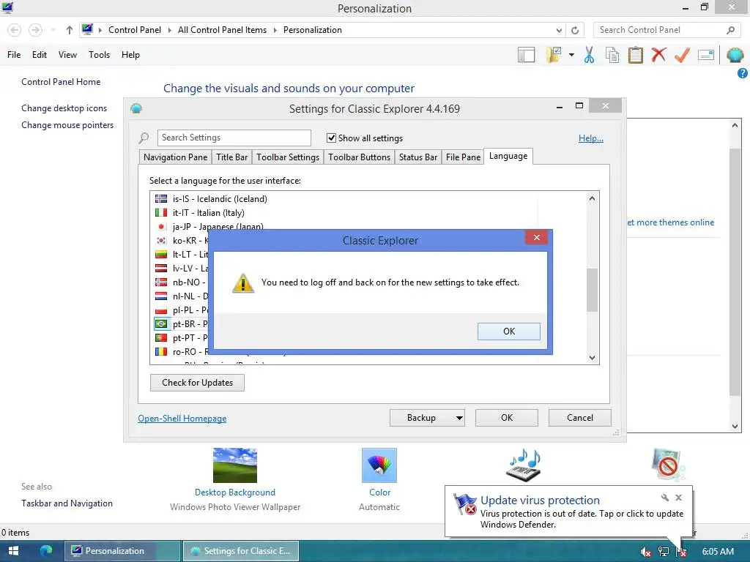Screen dimensions: 750x562
Task: Switch to File Pane tab
Action: (x=463, y=157)
